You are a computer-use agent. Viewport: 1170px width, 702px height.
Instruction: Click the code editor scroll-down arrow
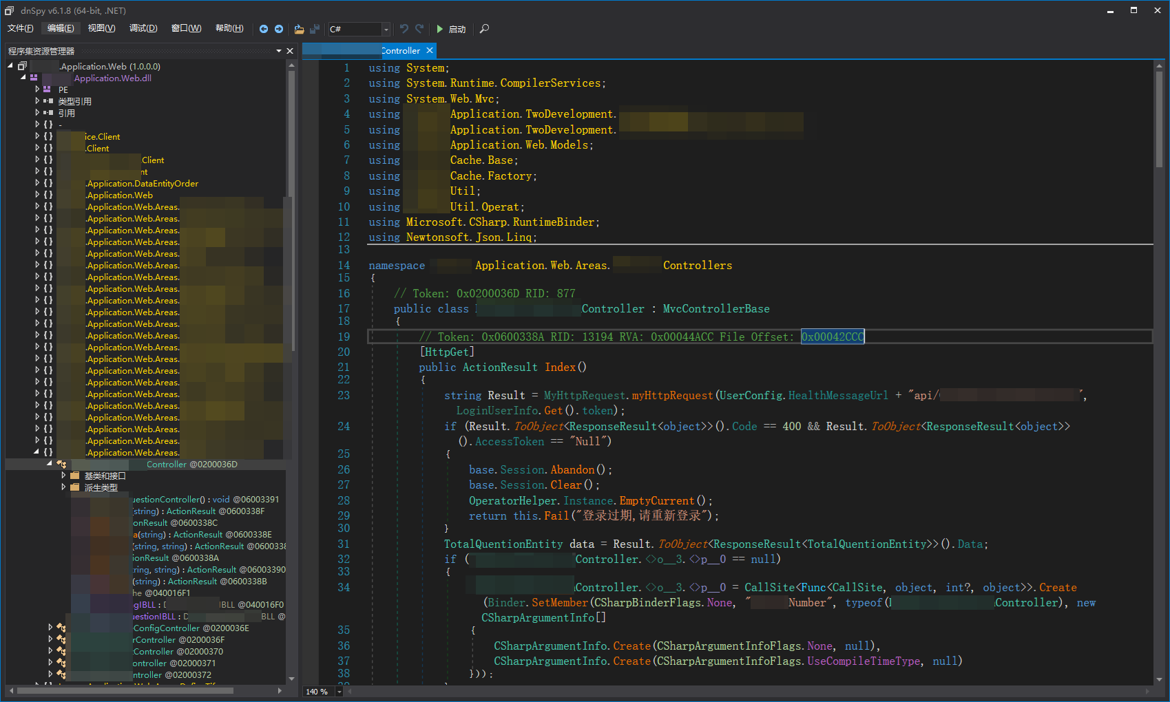click(1159, 679)
